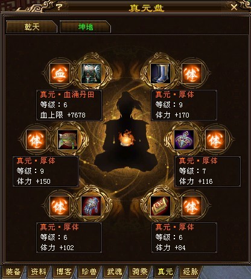This screenshot has height=279, width=251.
Task: Select the blue boots equipment icon
Action: [160, 74]
